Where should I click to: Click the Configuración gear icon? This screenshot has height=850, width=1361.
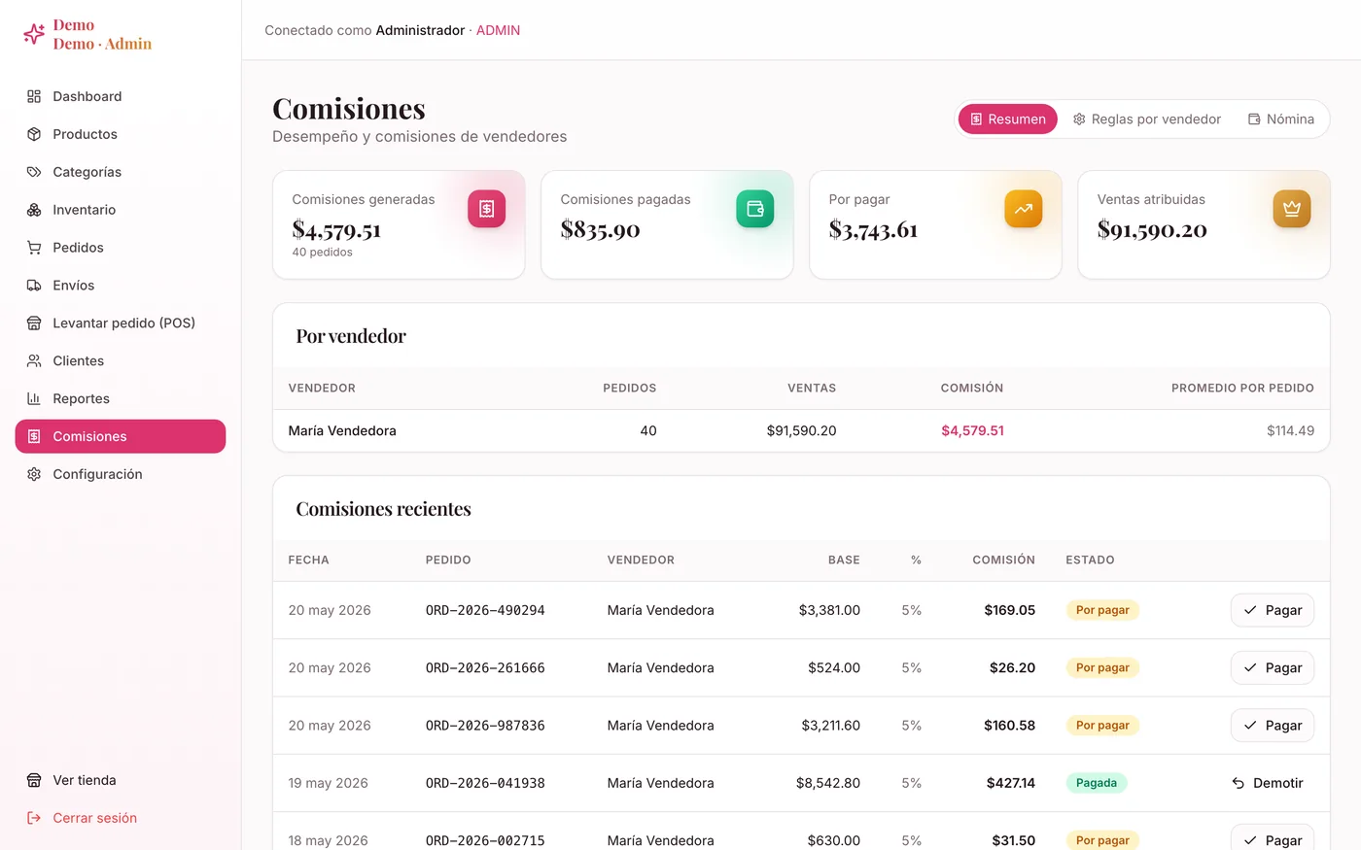pos(34,474)
